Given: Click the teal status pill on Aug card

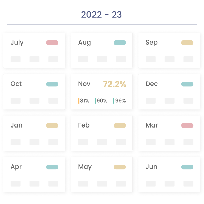Looking at the screenshot, I should [x=120, y=43].
